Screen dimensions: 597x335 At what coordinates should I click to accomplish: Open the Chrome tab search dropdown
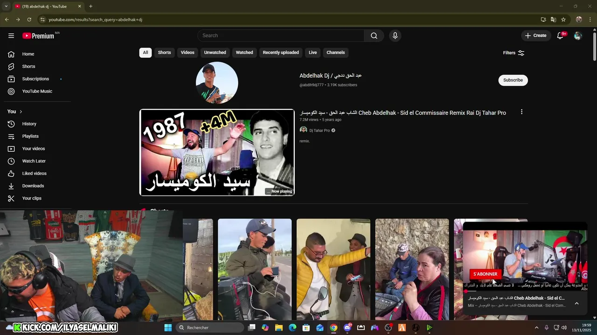[6, 7]
